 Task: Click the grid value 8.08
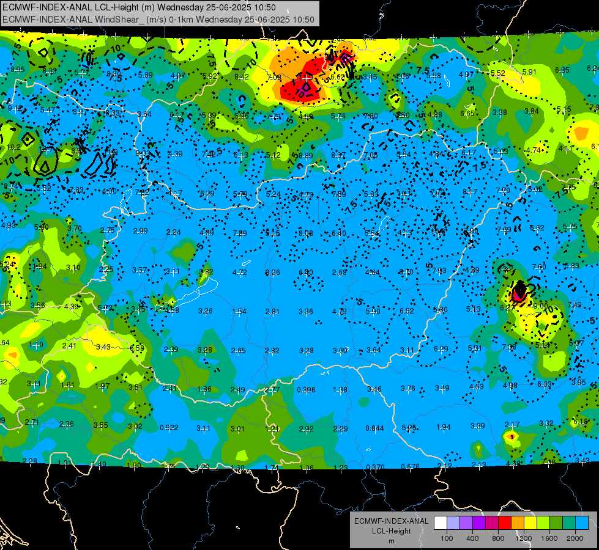pos(305,233)
